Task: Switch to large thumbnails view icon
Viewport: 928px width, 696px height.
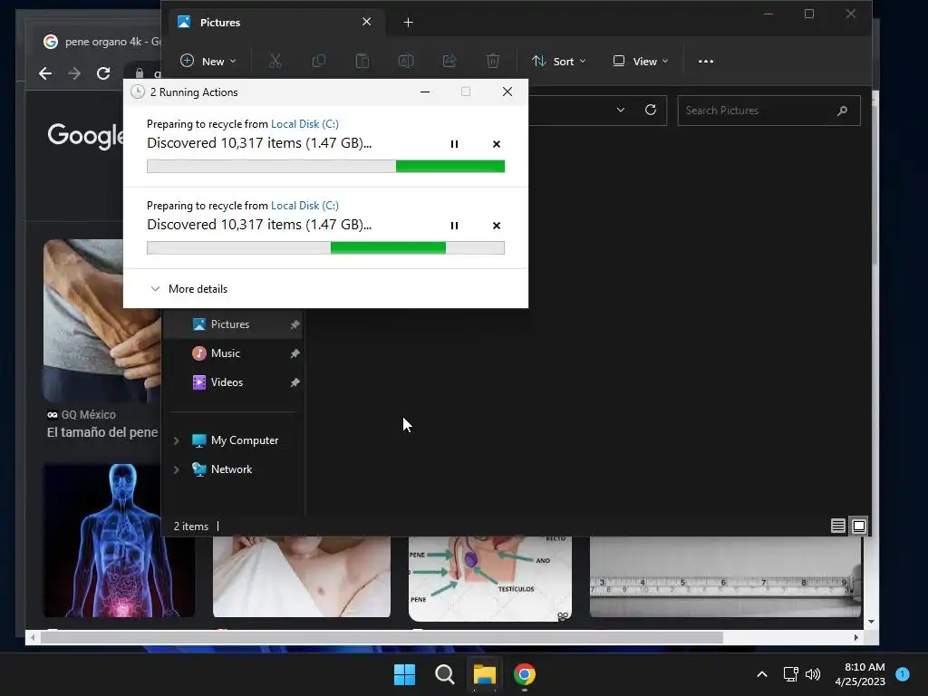Action: click(859, 526)
